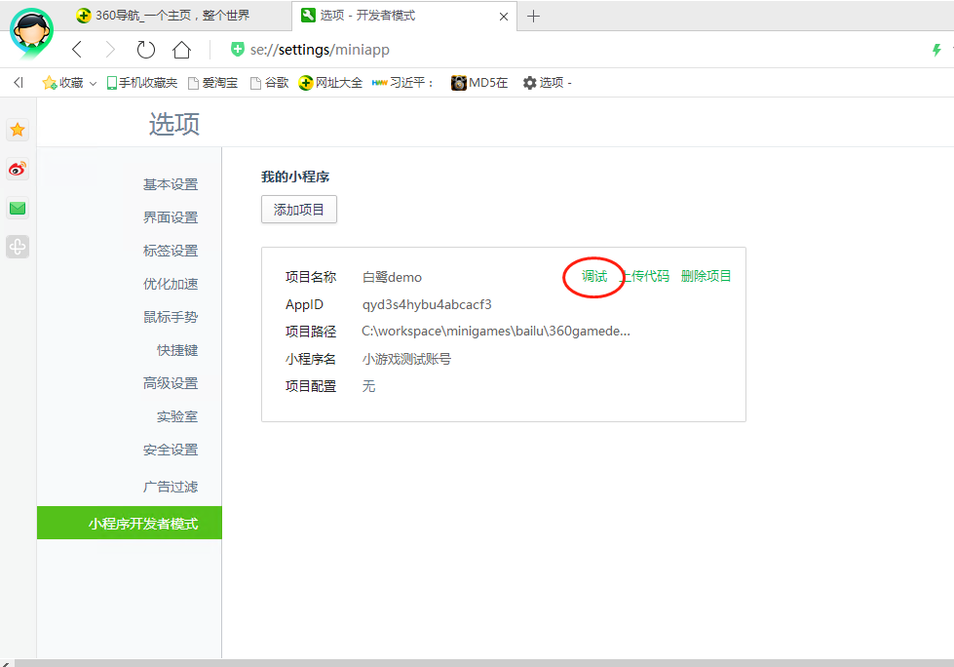This screenshot has width=954, height=667.
Task: Collapse the sidebar with the arrow toggle
Action: tap(18, 83)
